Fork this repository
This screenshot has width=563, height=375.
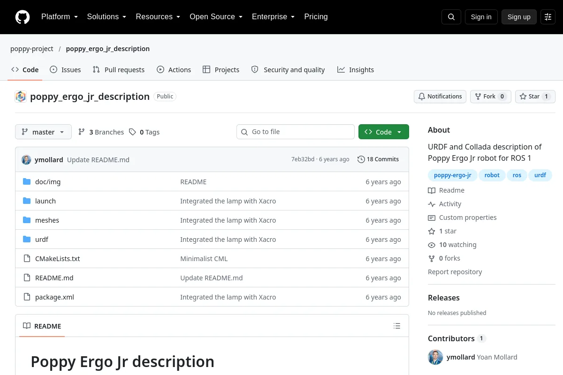coord(490,97)
